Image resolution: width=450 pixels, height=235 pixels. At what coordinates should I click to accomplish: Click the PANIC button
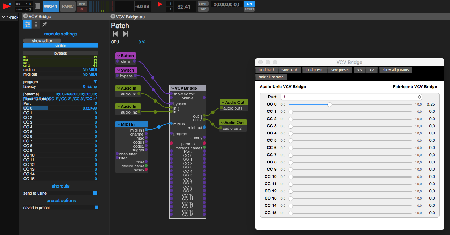click(67, 6)
